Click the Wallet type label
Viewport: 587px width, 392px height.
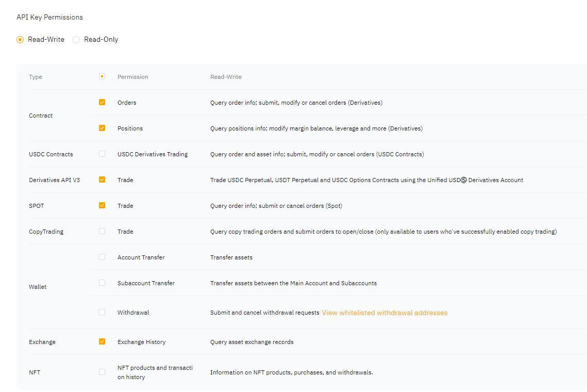point(38,287)
